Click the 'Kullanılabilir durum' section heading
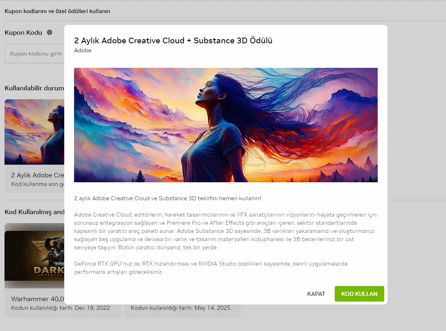This screenshot has width=446, height=331. pyautogui.click(x=34, y=88)
